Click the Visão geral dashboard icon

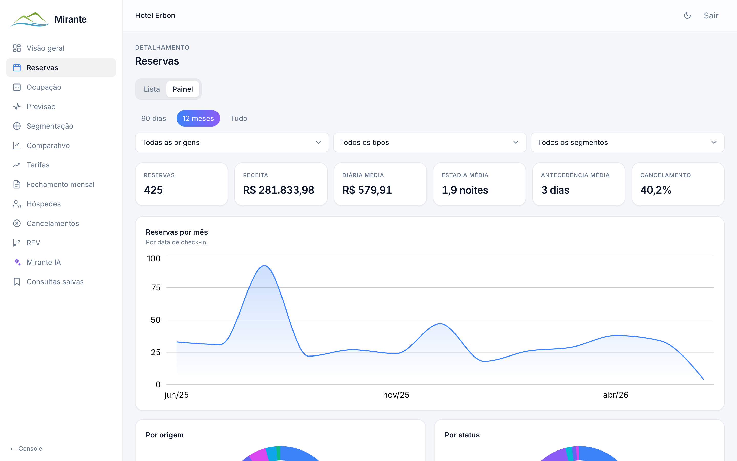(x=17, y=48)
